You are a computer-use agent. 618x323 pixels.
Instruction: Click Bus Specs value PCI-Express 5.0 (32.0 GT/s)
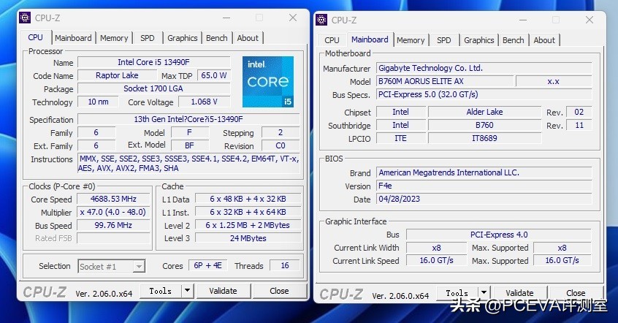click(x=484, y=95)
